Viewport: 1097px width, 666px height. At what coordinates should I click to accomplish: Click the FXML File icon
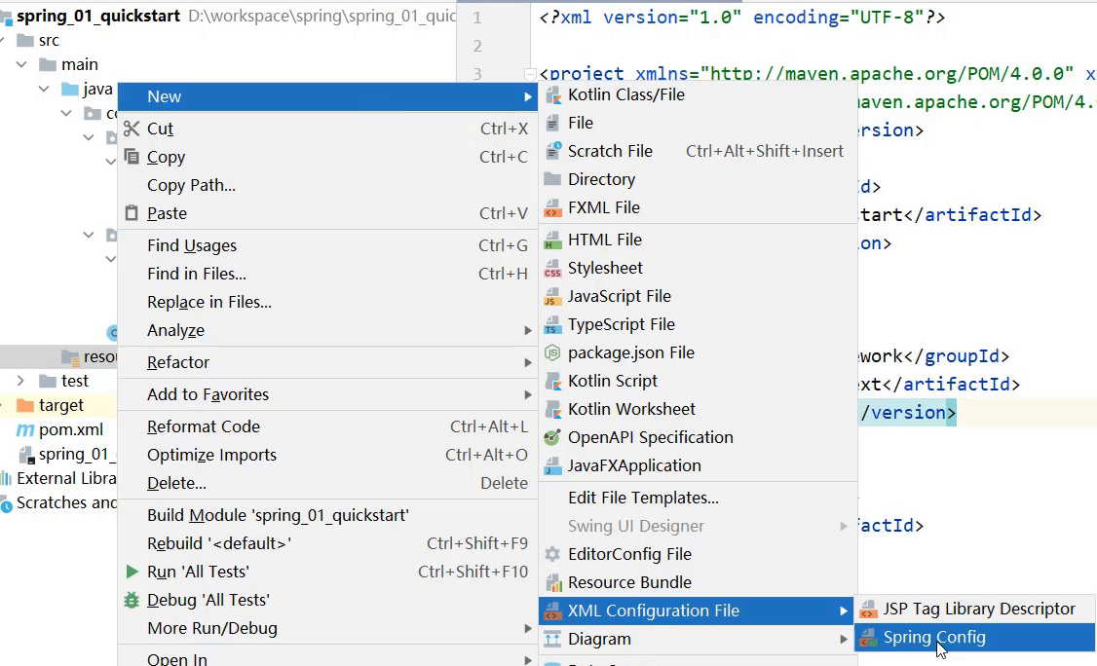coord(552,207)
